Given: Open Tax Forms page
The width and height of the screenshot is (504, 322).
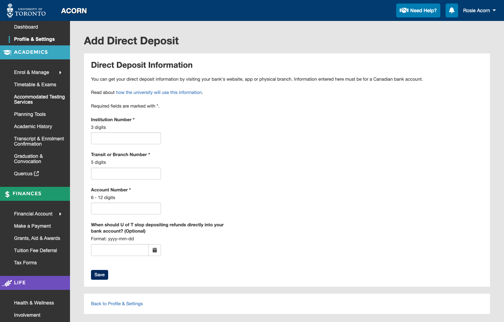Looking at the screenshot, I should (x=25, y=263).
